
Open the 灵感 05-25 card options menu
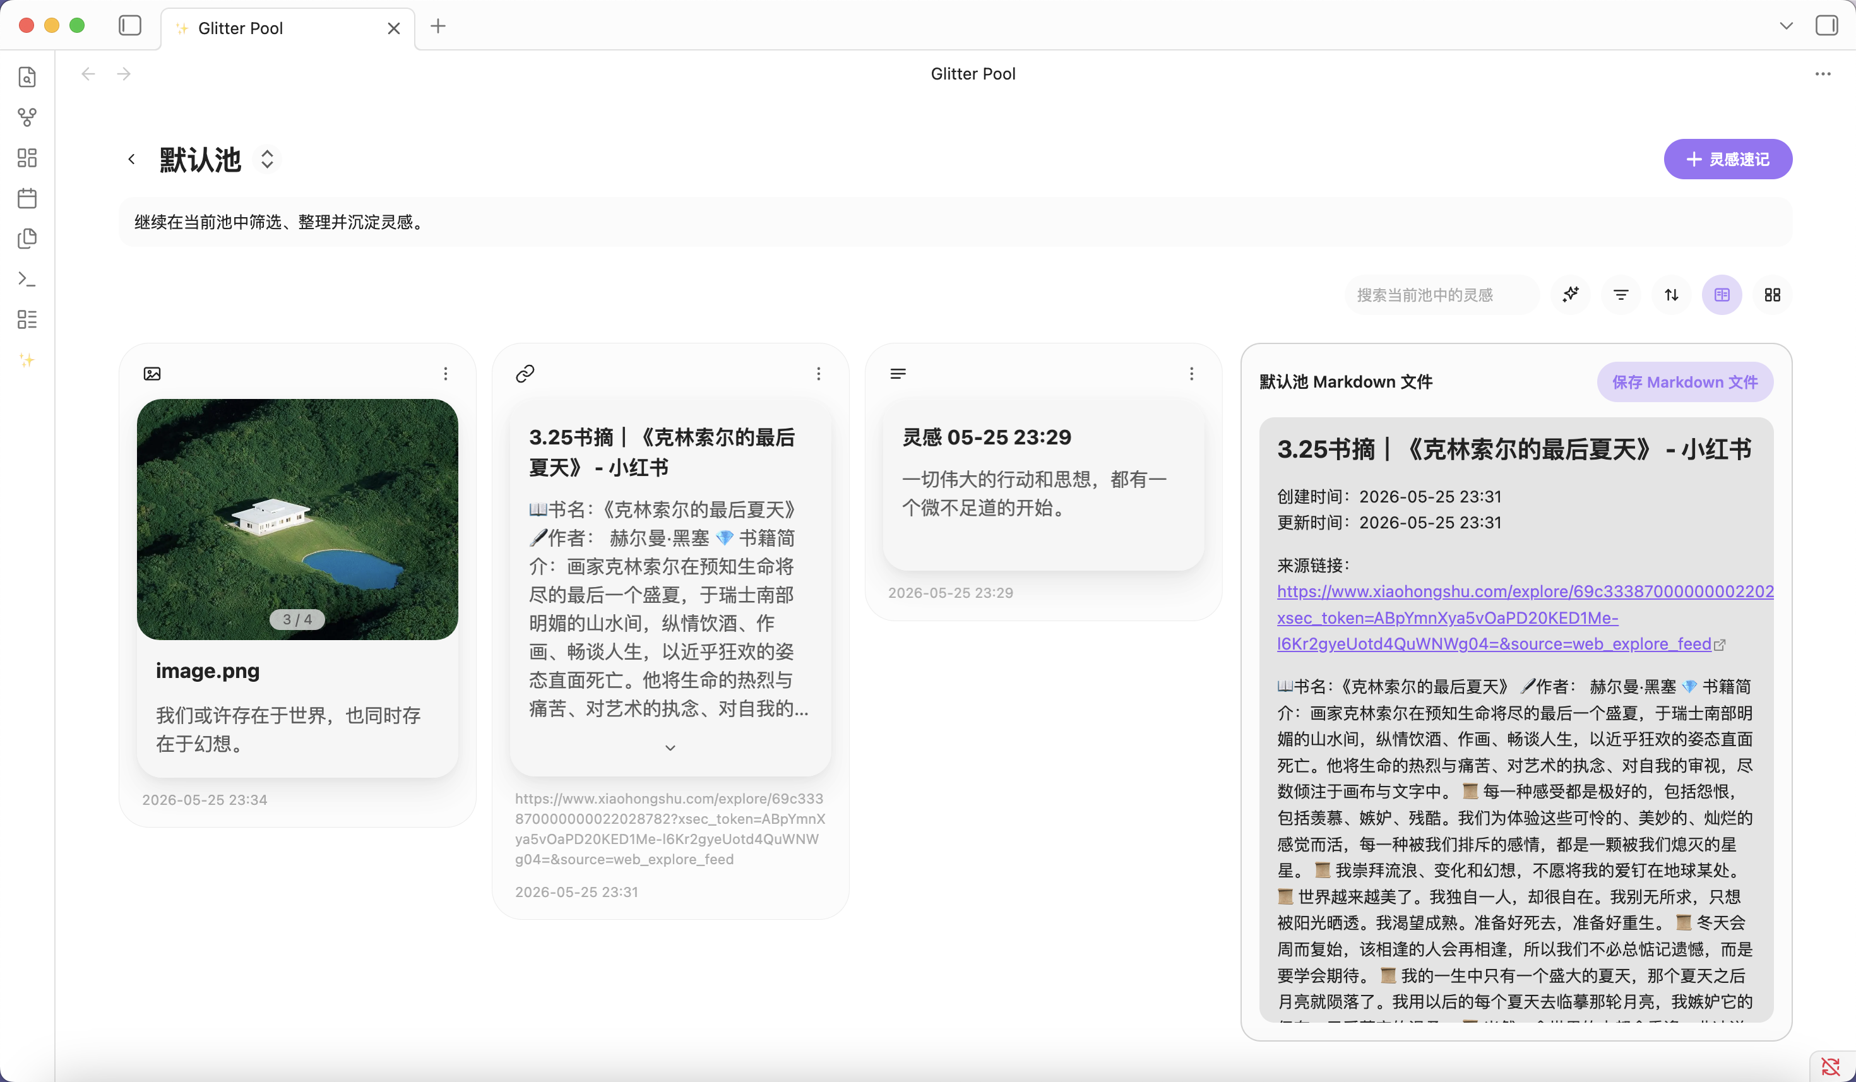pyautogui.click(x=1192, y=374)
